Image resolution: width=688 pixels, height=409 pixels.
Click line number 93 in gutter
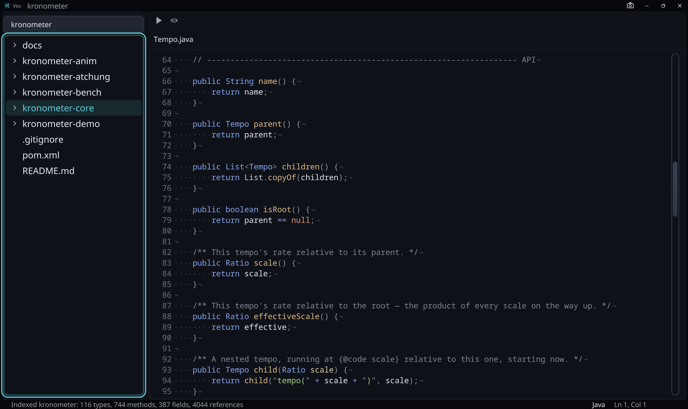click(167, 370)
